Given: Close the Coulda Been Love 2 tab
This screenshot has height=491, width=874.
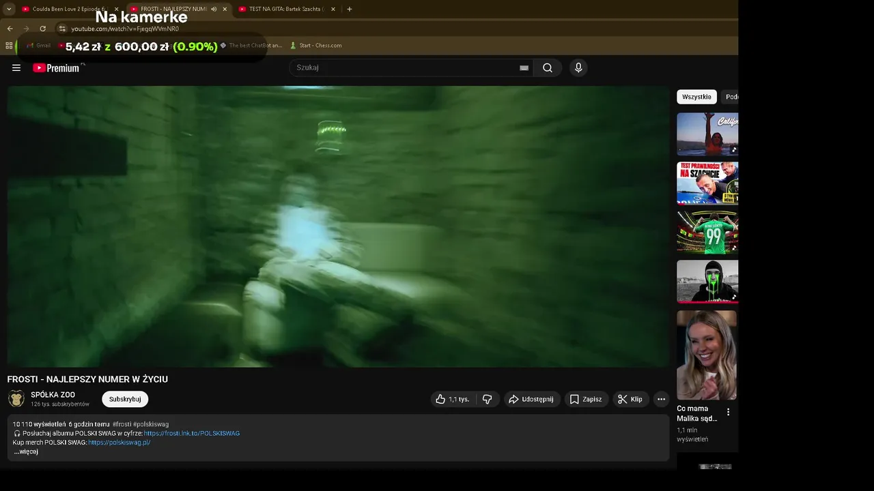Looking at the screenshot, I should (116, 9).
